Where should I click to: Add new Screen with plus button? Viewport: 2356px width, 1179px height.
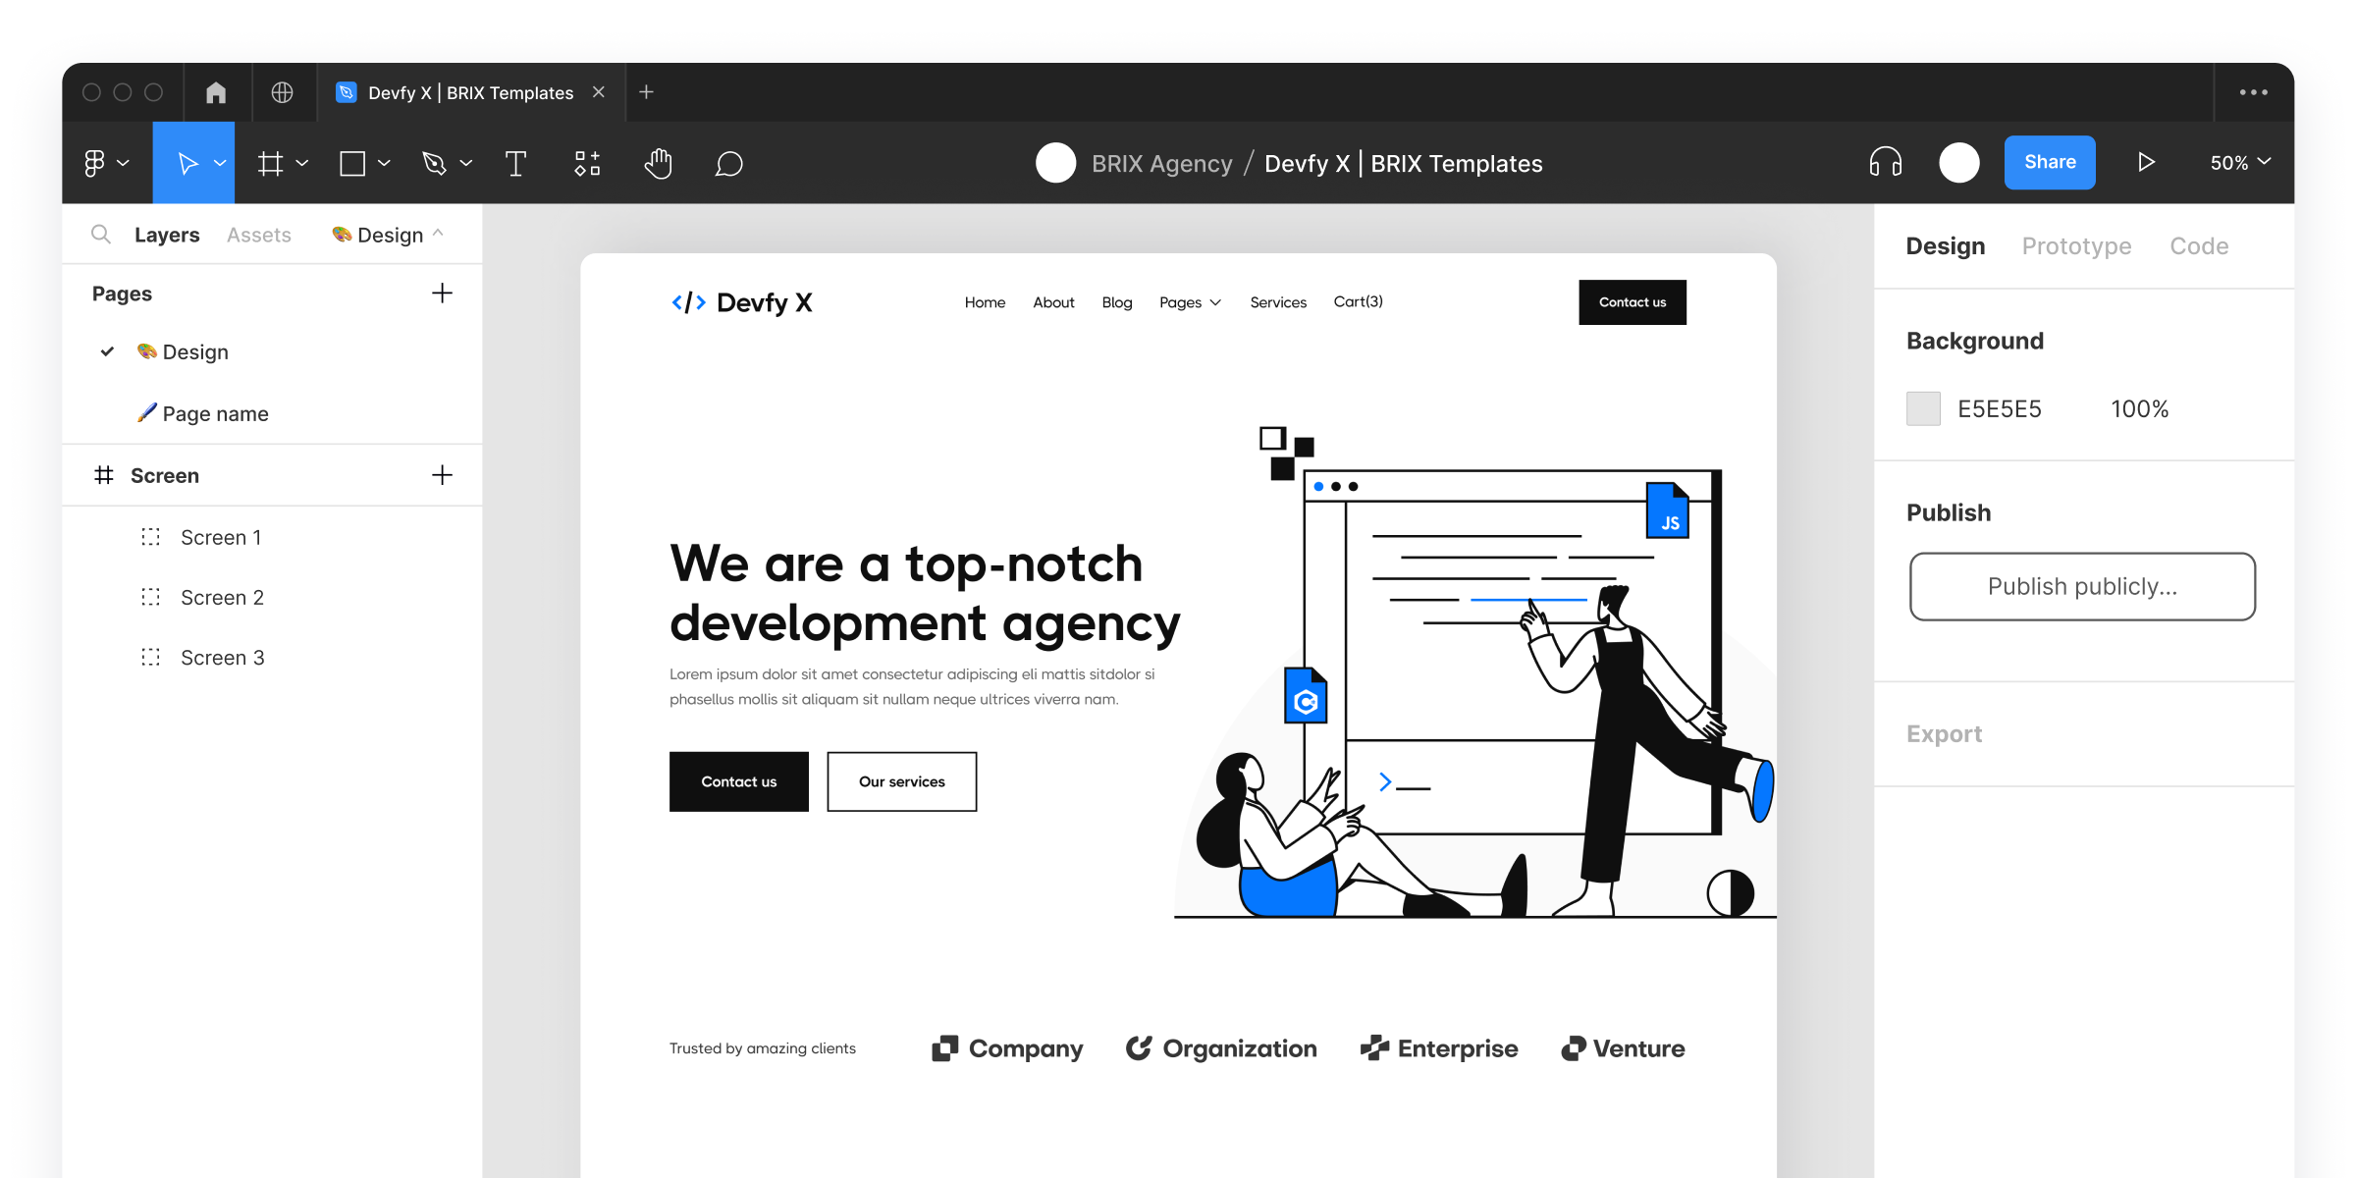(442, 475)
